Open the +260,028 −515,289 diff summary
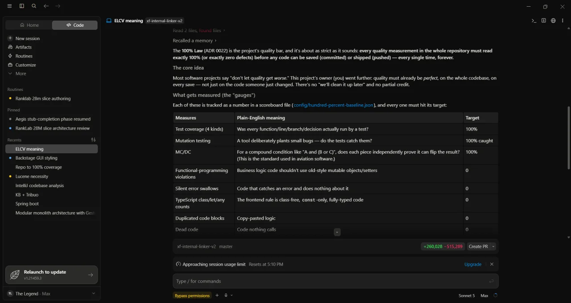This screenshot has width=571, height=303. (x=443, y=246)
